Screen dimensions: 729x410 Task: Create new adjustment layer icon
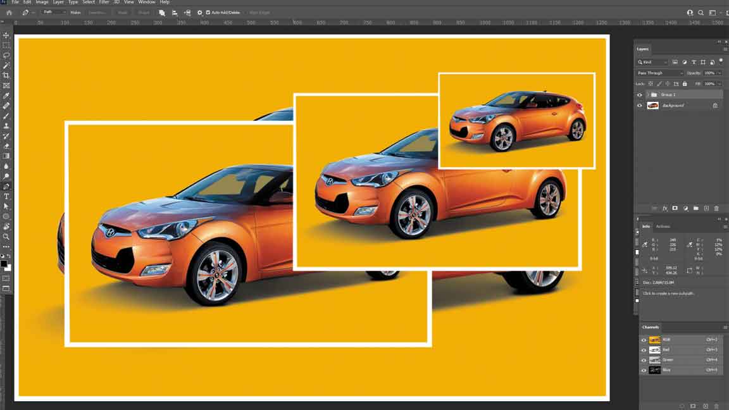(x=685, y=208)
